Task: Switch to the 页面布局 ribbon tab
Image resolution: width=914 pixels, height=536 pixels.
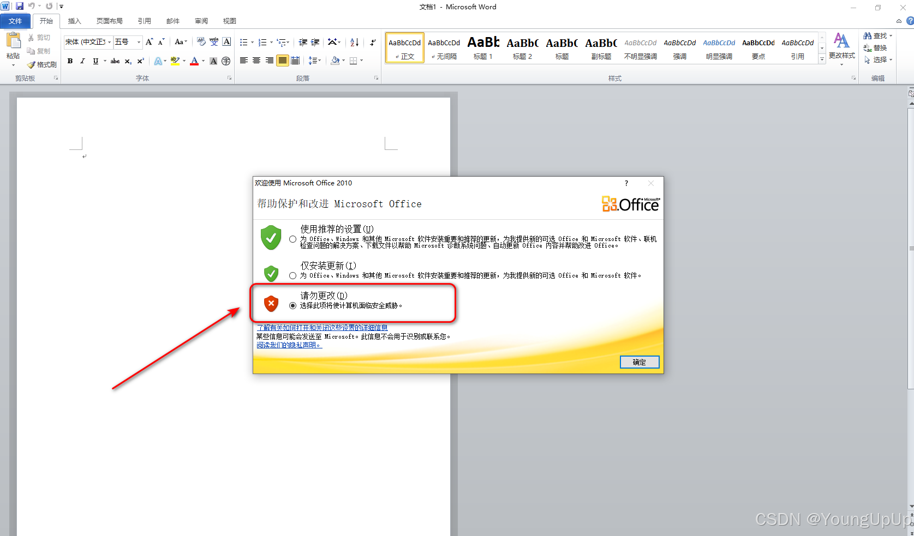Action: [109, 21]
